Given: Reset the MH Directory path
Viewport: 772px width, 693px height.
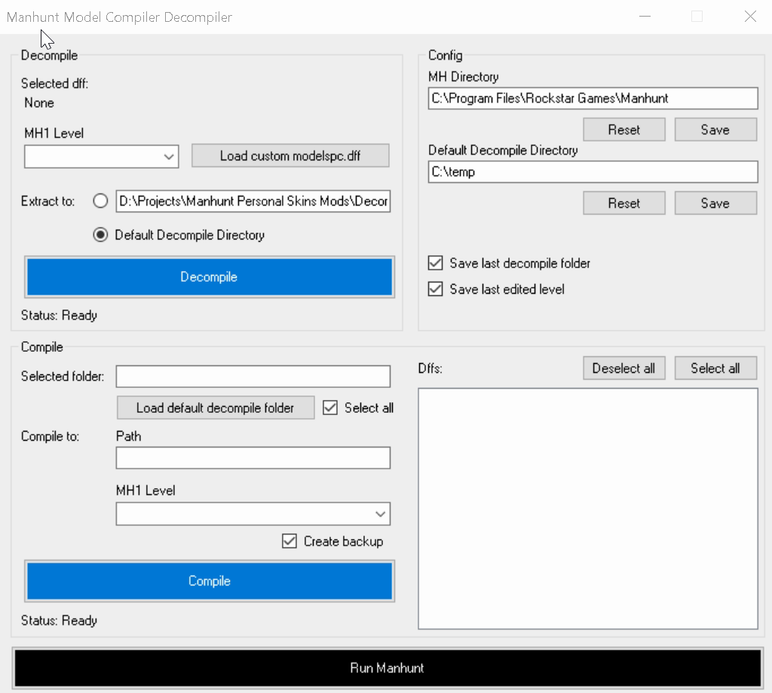Looking at the screenshot, I should click(x=624, y=130).
